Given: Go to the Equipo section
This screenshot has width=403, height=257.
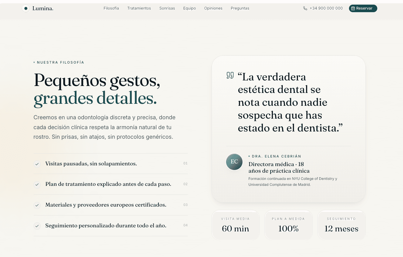Looking at the screenshot, I should (189, 8).
